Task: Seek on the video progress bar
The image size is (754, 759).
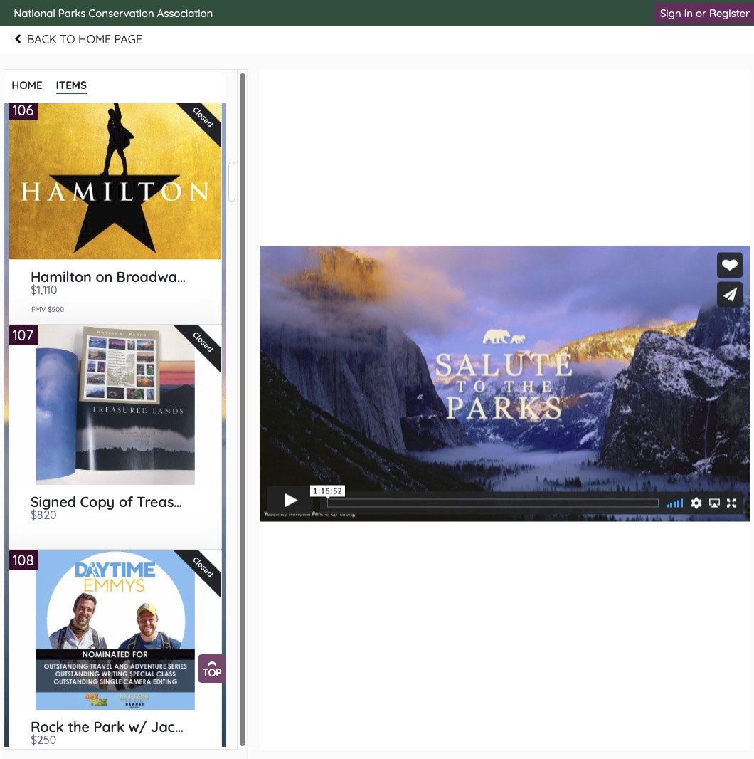Action: pos(493,503)
